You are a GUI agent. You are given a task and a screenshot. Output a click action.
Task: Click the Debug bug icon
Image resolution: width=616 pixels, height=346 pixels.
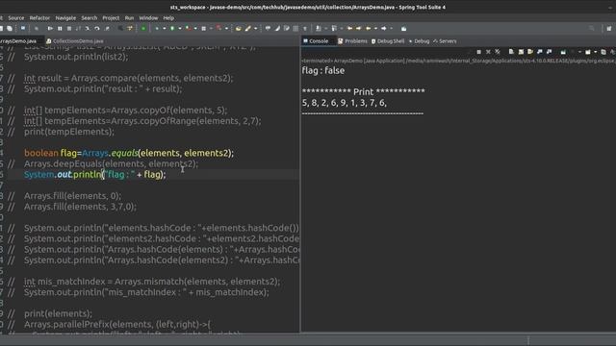coord(157,28)
